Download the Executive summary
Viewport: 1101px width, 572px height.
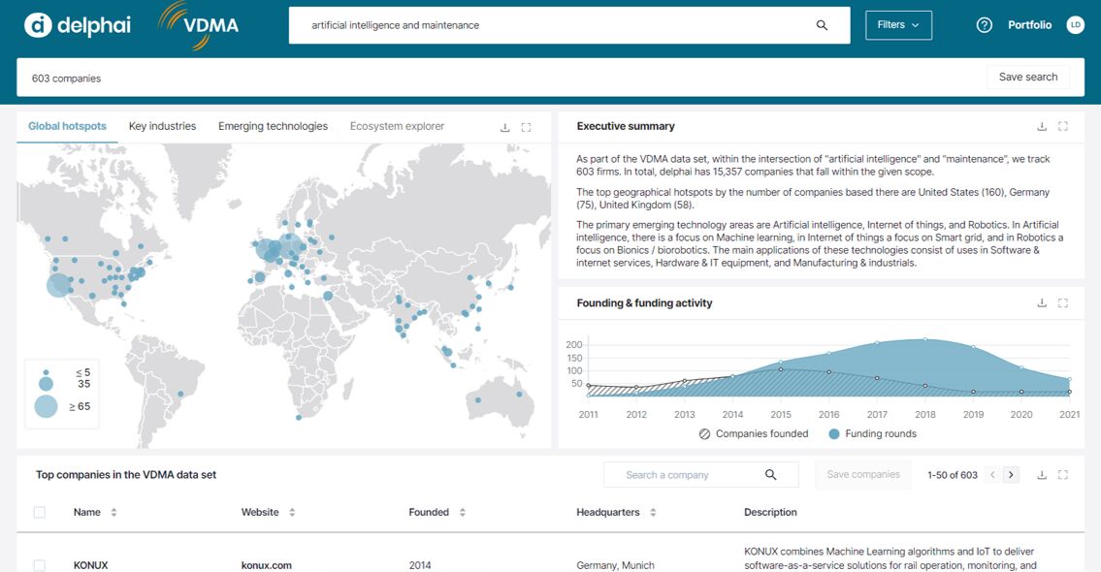coord(1042,126)
